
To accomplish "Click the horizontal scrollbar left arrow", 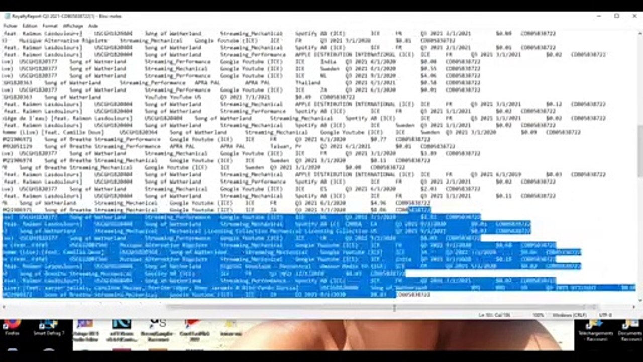I will click(4, 307).
